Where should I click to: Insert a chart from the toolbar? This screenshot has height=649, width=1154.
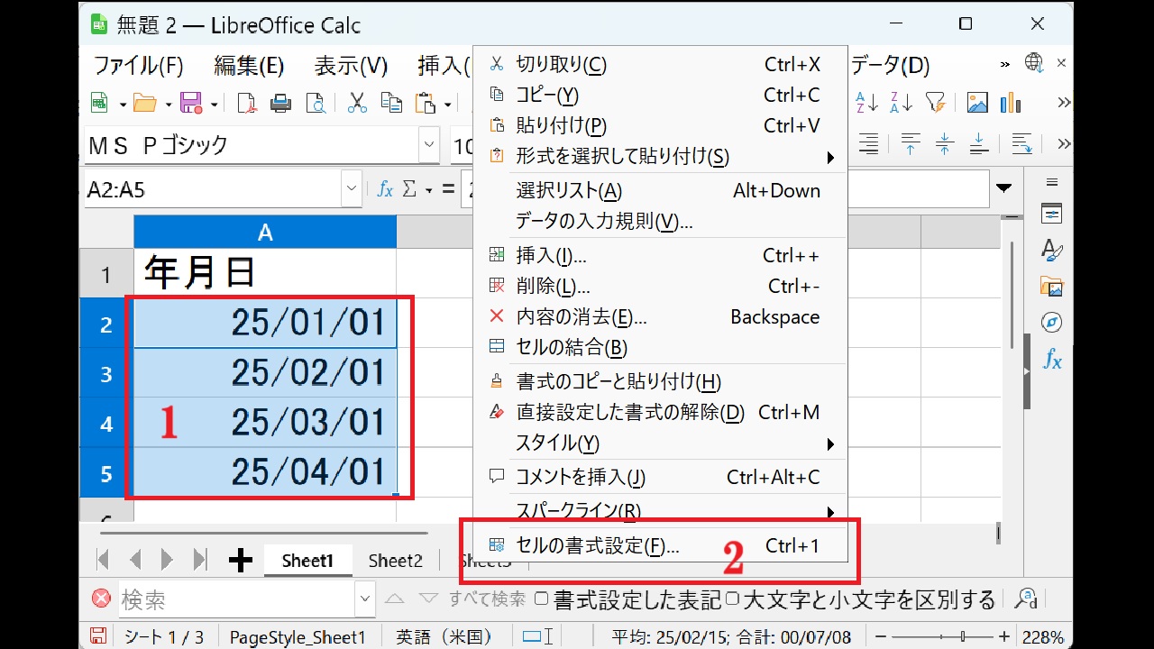point(1011,103)
